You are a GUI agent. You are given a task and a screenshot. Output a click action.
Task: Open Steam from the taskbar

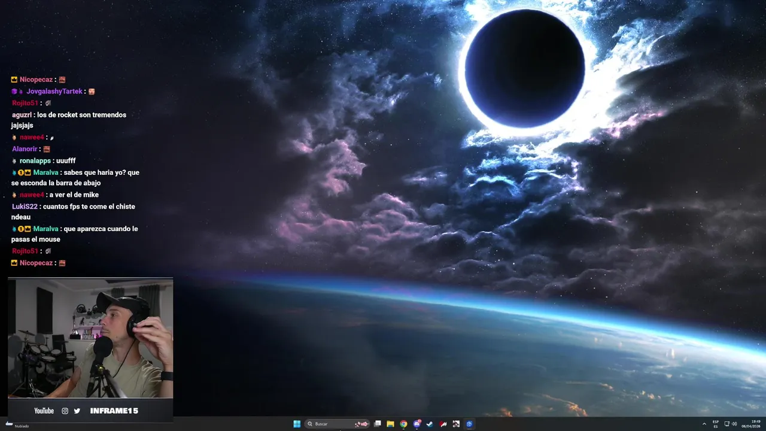pos(430,424)
